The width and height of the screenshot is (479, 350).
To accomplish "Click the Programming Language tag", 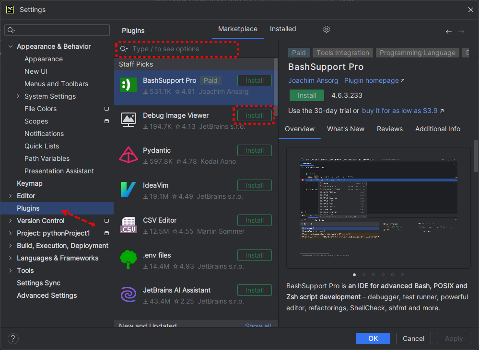I will click(x=417, y=53).
